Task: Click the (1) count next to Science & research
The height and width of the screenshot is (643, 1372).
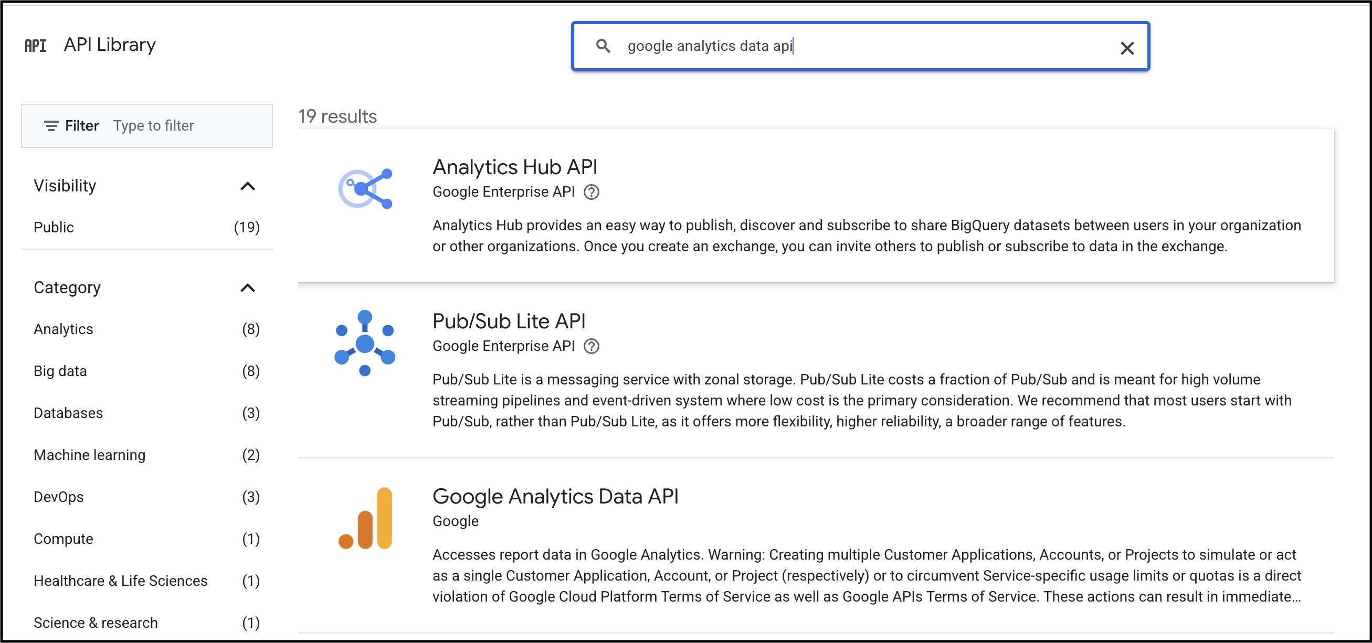Action: click(x=251, y=623)
